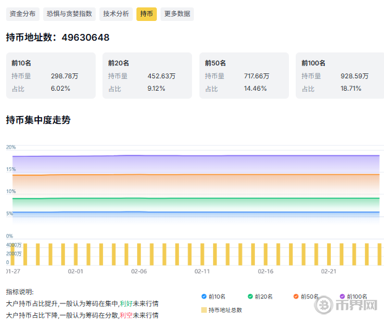This screenshot has width=384, height=322.
Task: Toggle the 前20名 legend series
Action: coord(260,297)
